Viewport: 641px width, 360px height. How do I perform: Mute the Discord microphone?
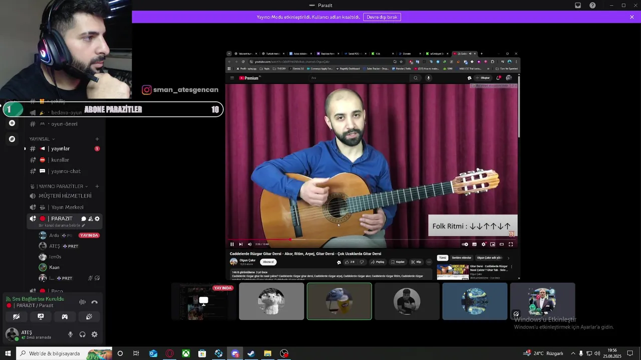tap(70, 334)
